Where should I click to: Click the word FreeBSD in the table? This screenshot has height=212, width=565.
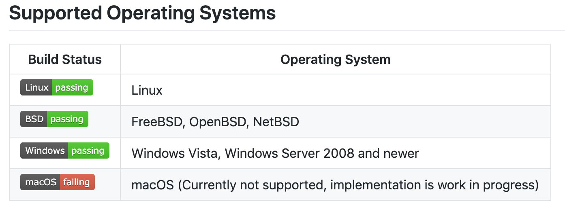(157, 121)
